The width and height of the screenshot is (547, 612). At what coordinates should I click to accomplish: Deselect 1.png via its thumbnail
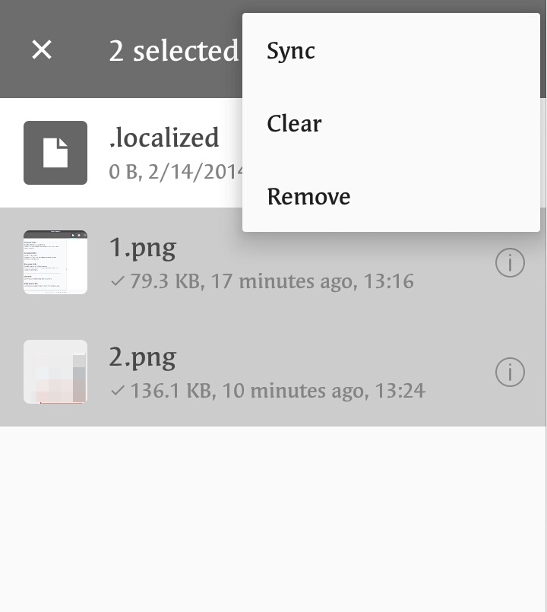coord(55,262)
